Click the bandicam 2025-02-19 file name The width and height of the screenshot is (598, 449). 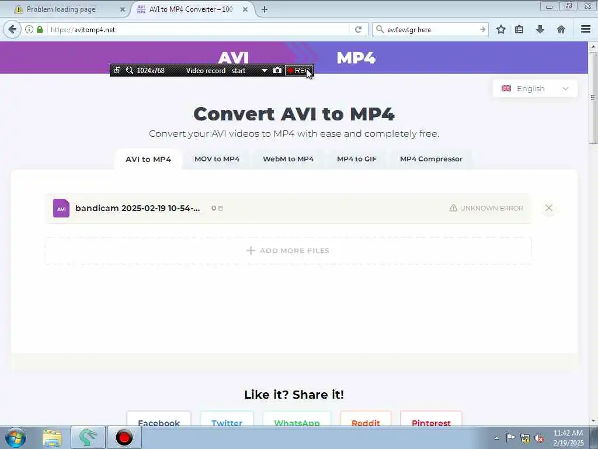(138, 208)
